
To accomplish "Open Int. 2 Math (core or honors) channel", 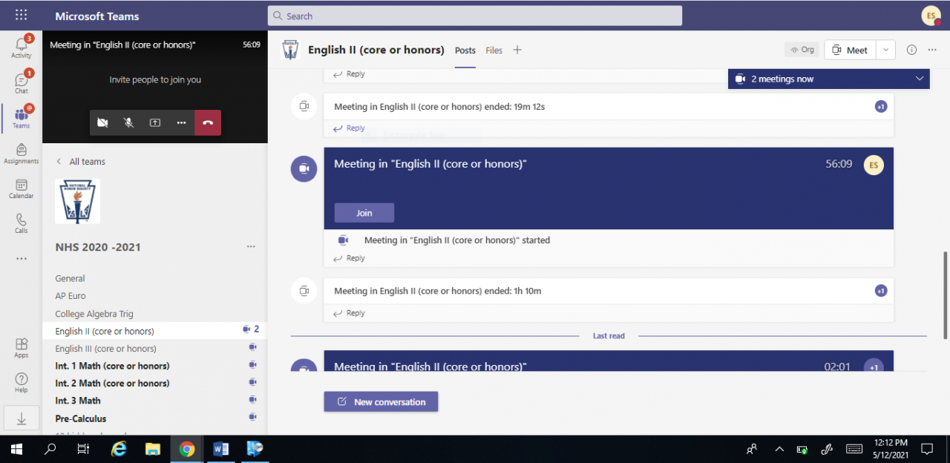I will point(154,383).
